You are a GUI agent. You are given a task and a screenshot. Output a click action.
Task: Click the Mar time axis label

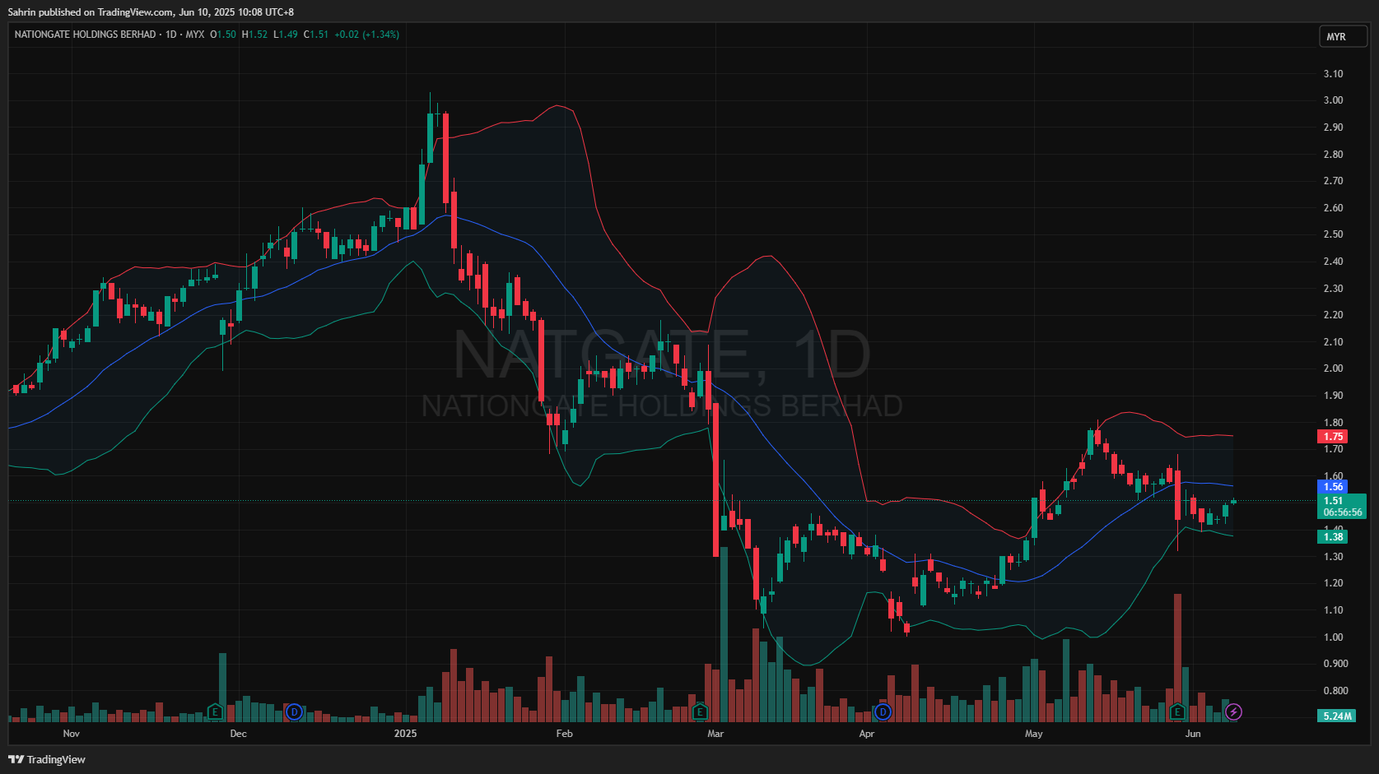pos(715,734)
